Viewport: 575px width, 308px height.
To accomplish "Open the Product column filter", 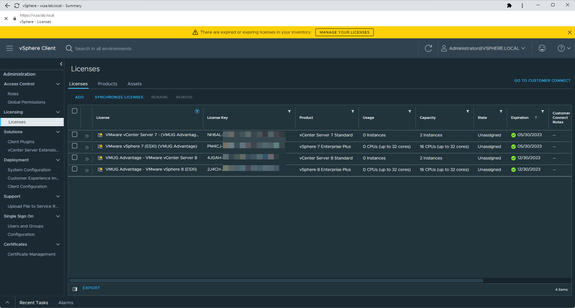I will click(353, 112).
